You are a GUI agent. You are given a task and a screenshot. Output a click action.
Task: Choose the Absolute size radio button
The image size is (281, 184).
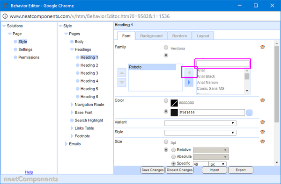coord(173,156)
